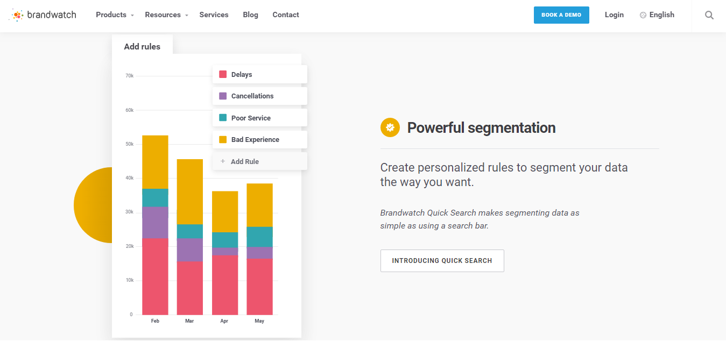The image size is (726, 342).
Task: Expand the Resources dropdown menu
Action: click(x=166, y=15)
